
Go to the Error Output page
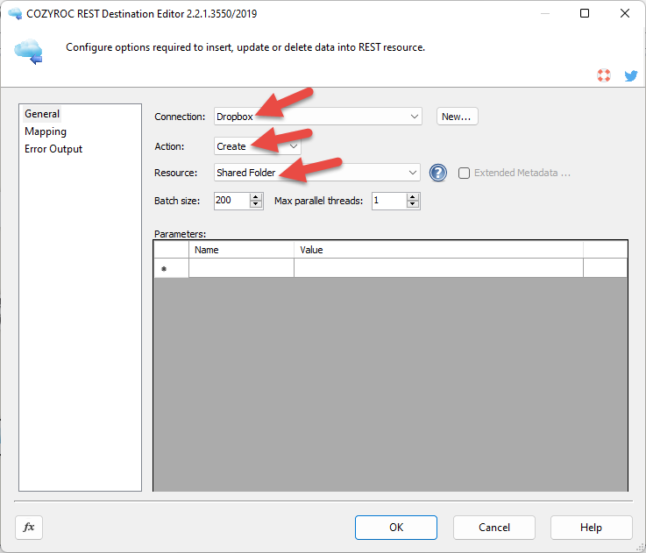(53, 149)
